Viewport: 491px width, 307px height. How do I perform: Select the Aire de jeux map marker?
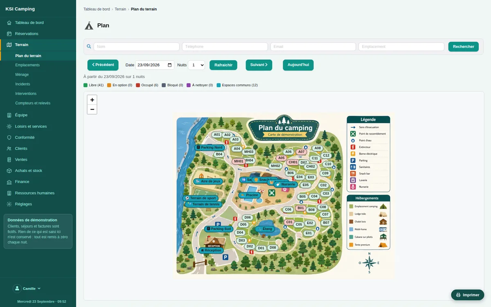[208, 181]
